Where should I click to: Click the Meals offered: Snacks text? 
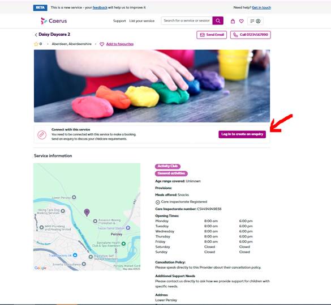tap(172, 195)
